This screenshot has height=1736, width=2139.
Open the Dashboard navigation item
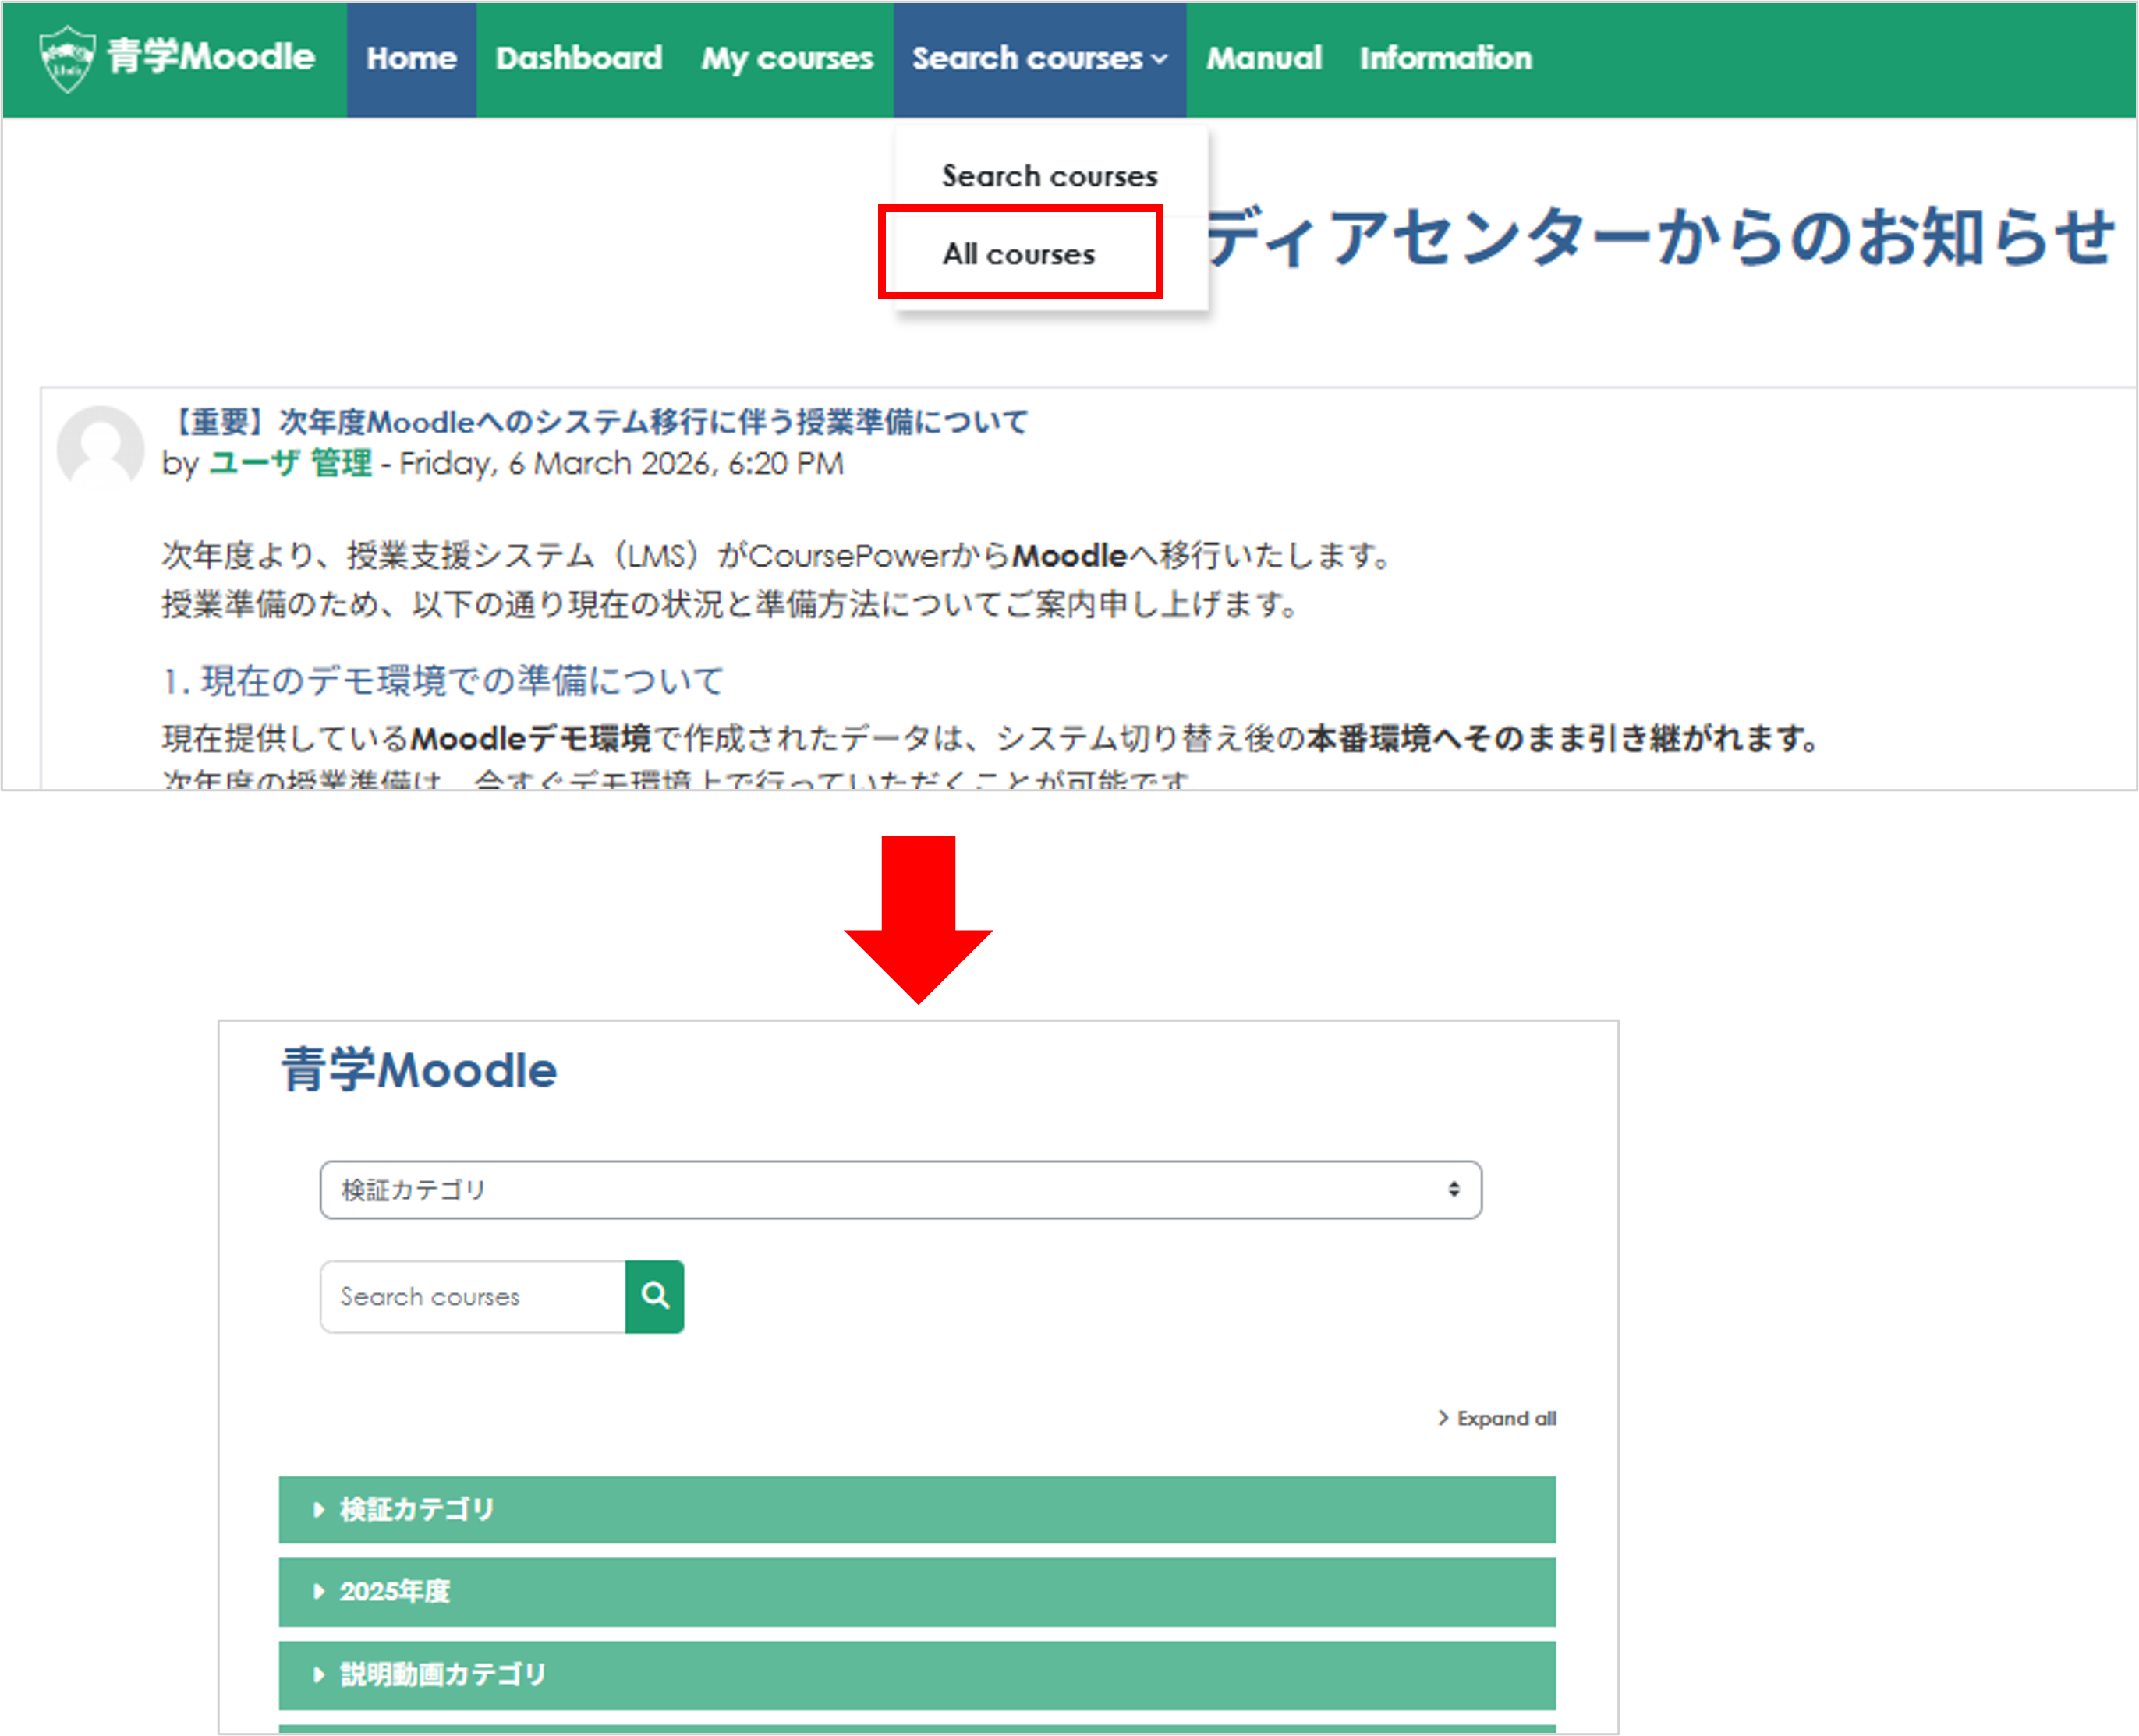(x=579, y=59)
